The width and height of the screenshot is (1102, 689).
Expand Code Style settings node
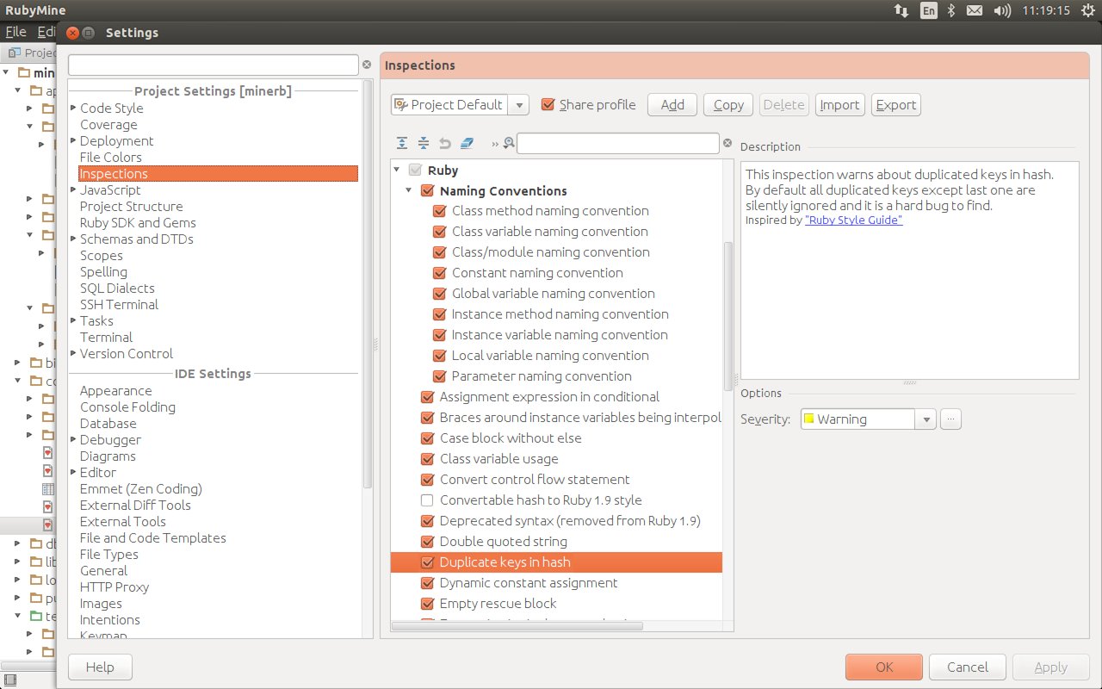(73, 109)
